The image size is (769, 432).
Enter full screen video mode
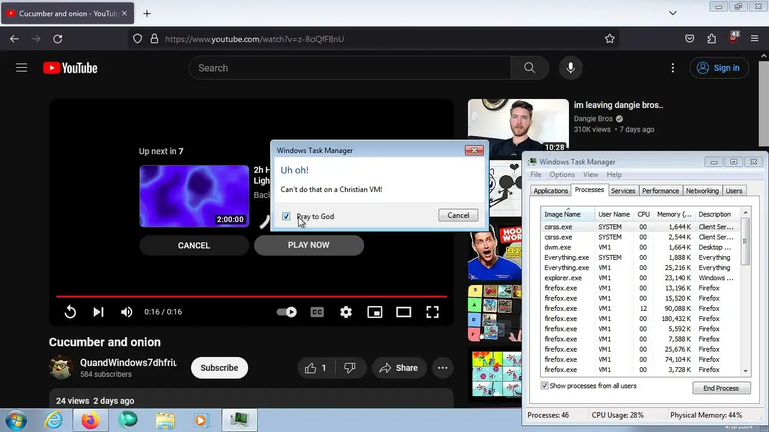point(433,312)
